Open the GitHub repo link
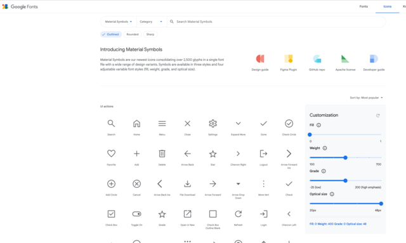The height and width of the screenshot is (243, 406). 317,63
